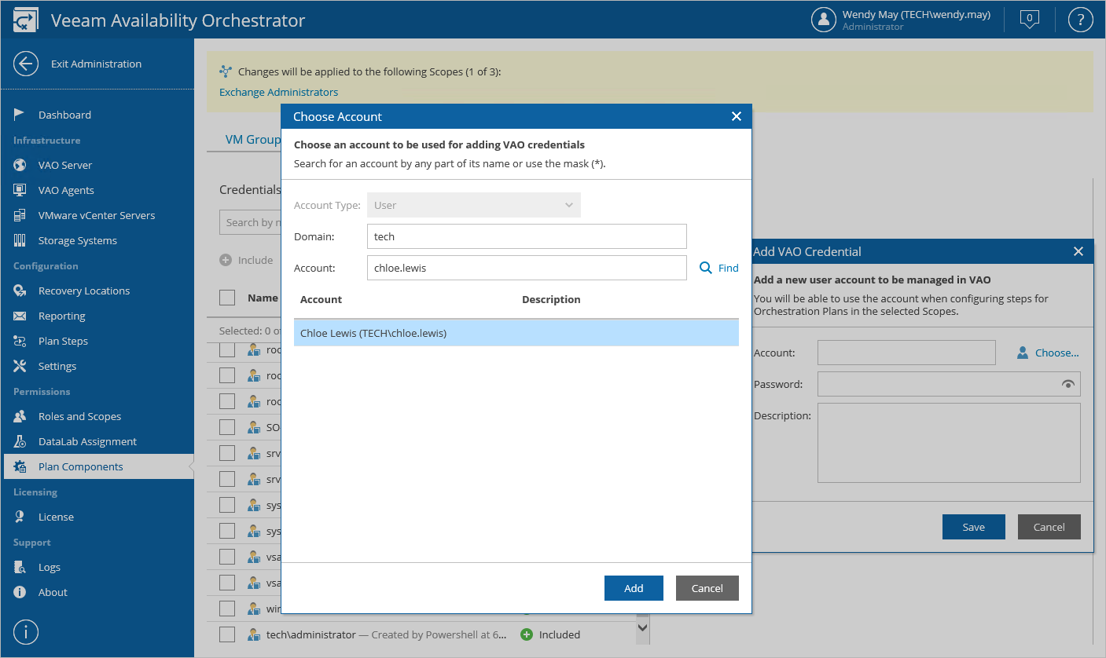The height and width of the screenshot is (658, 1106).
Task: Select the Plan Components gear icon
Action: 20,466
